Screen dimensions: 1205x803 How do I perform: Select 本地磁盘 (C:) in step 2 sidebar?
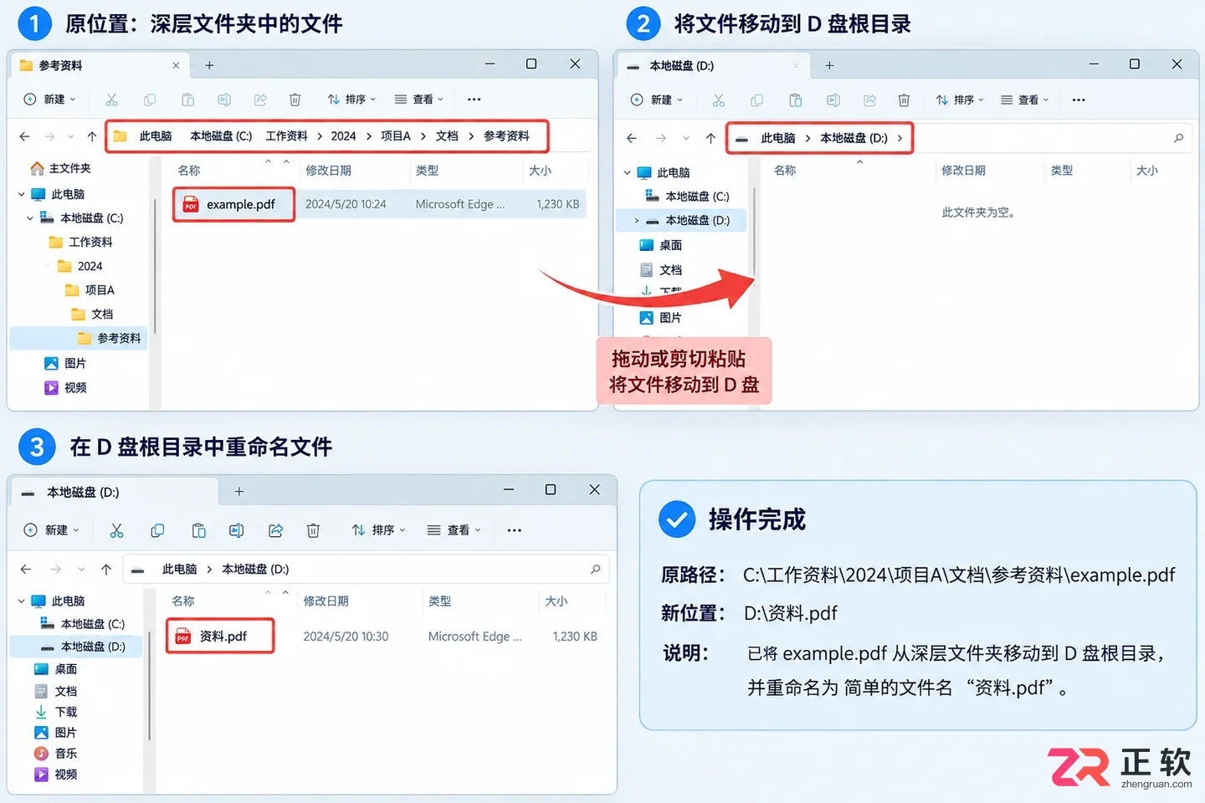tap(688, 197)
